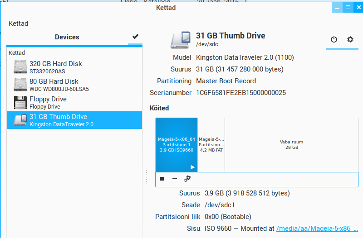Select the 320 GB Hard Disk

tap(74, 67)
